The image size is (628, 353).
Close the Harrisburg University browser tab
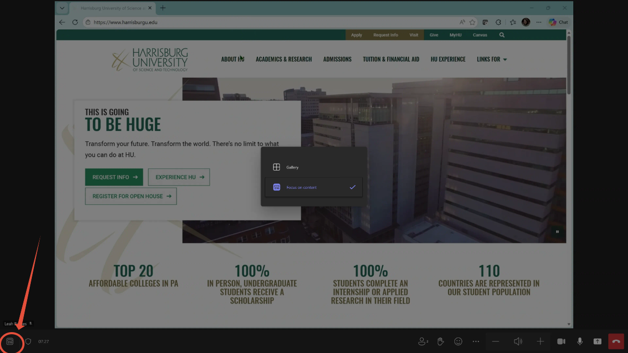tap(151, 8)
